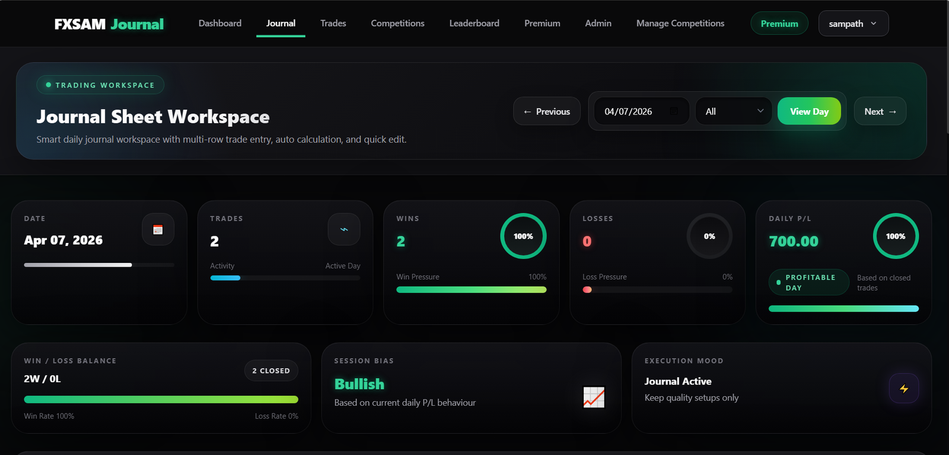Click the green Premium badge button
This screenshot has height=455, width=949.
tap(779, 24)
